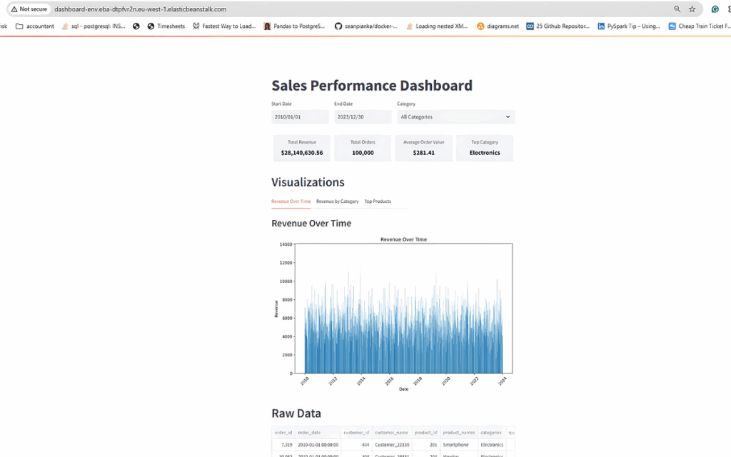Open the Grammarly extension icon
Viewport: 731px width, 457px height.
[x=715, y=9]
